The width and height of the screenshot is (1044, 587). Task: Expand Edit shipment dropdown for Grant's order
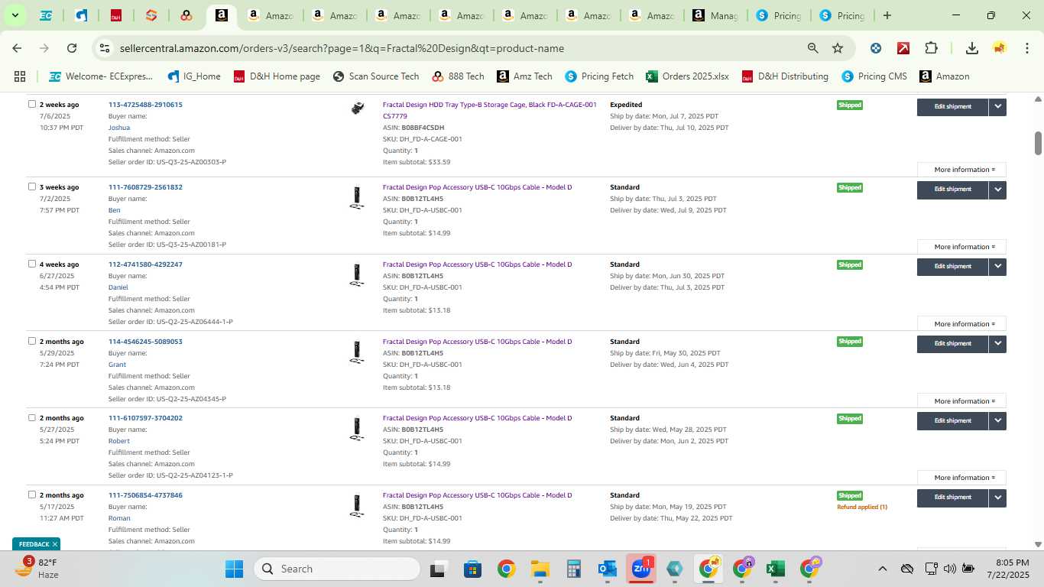click(997, 344)
